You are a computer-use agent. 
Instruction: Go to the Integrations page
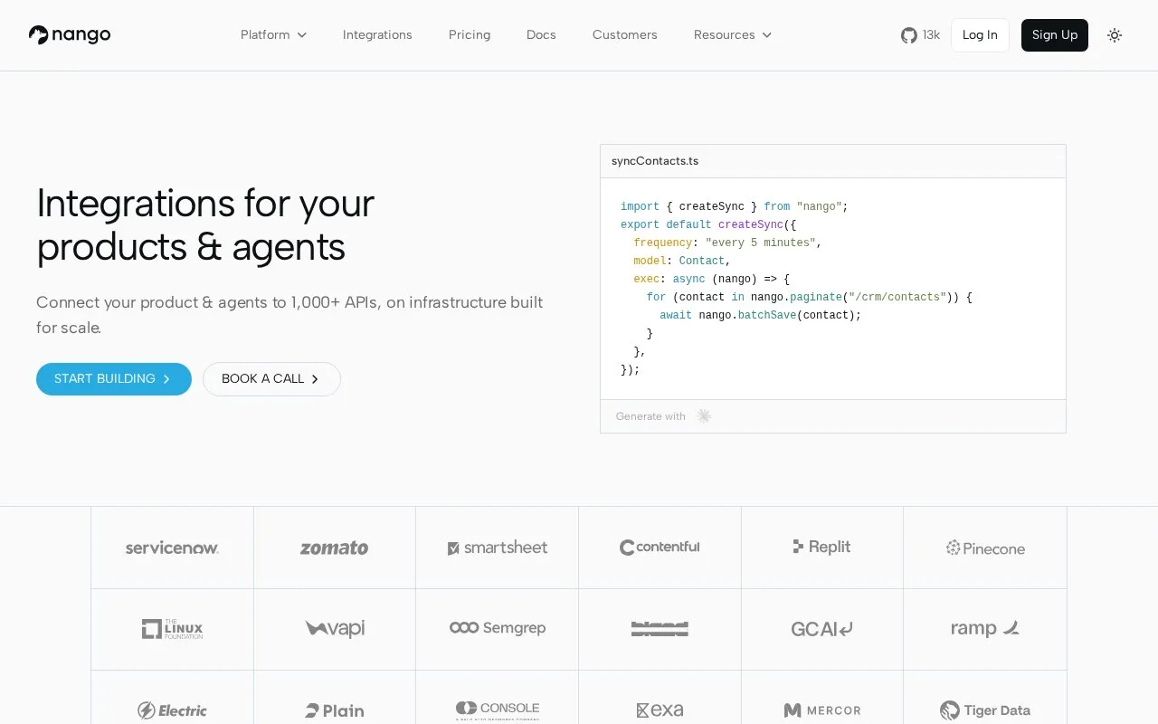(377, 35)
